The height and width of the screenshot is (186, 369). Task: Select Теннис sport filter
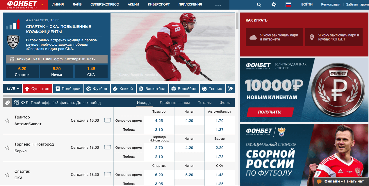(213, 89)
